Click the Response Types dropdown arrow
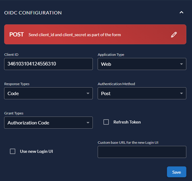 [x=88, y=93]
